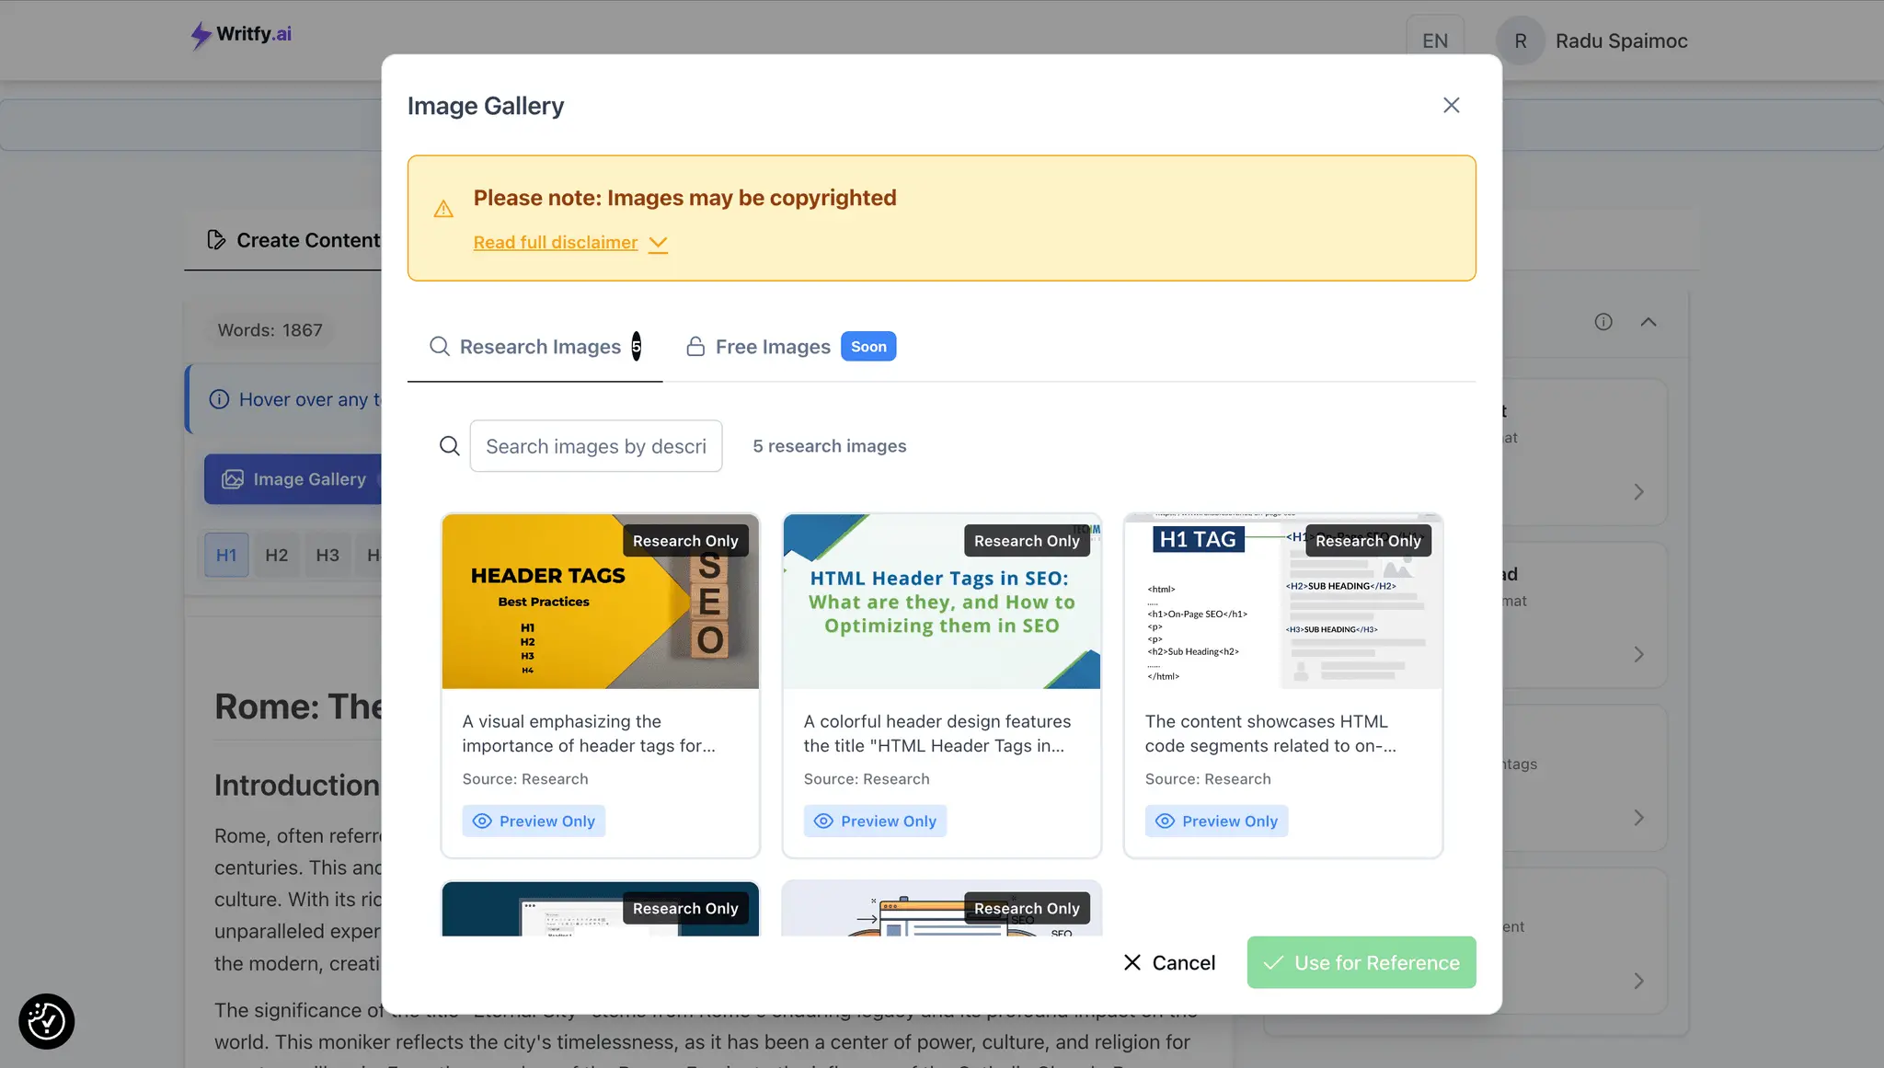Click the info icon beside Hover over any
The width and height of the screenshot is (1884, 1068).
[219, 399]
